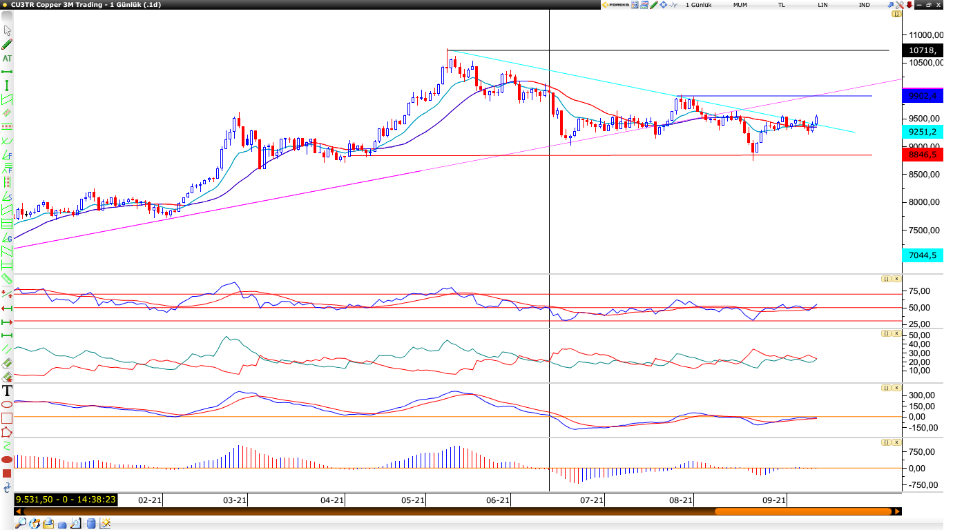
Task: Click scrollbar right arrow at bottom
Action: point(897,511)
